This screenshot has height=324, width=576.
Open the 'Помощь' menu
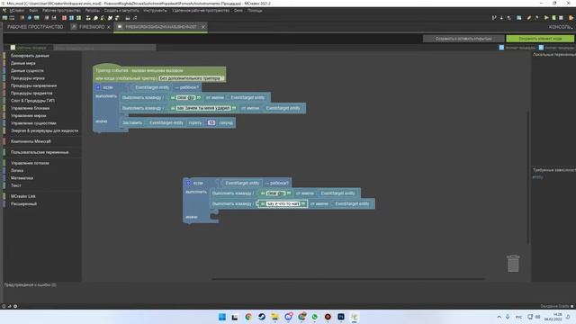click(255, 10)
